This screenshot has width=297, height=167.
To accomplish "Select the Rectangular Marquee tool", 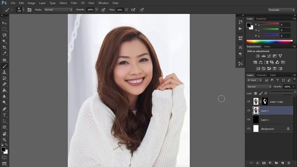I will pos(4,29).
